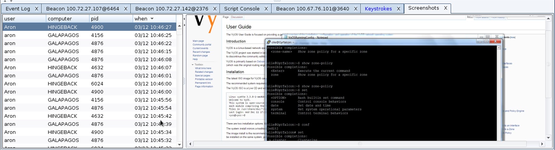Close the Script Console tab
The height and width of the screenshot is (150, 555).
266,9
